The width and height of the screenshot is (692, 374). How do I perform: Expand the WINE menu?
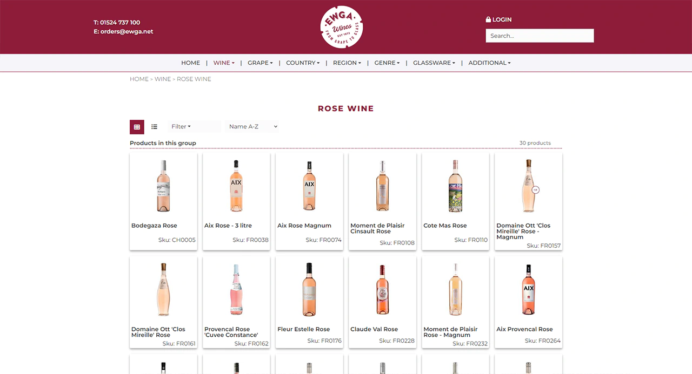coord(224,63)
